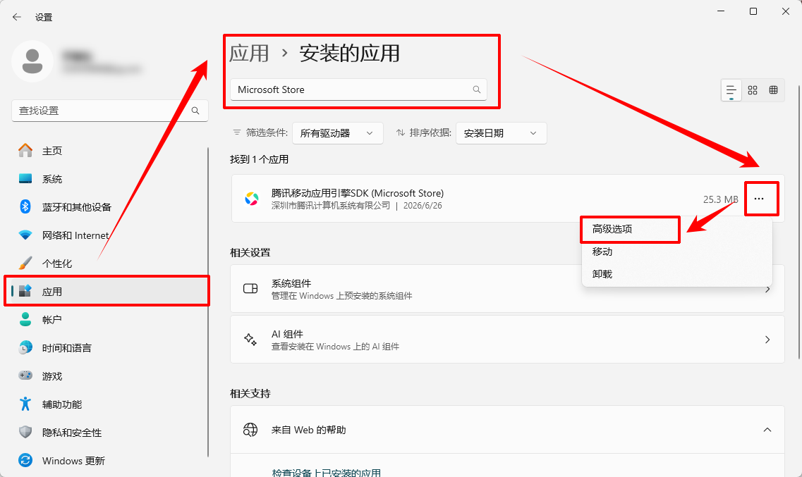Viewport: 802px width, 477px height.
Task: Open 检查设备上已安装的应用 help link
Action: pyautogui.click(x=327, y=472)
